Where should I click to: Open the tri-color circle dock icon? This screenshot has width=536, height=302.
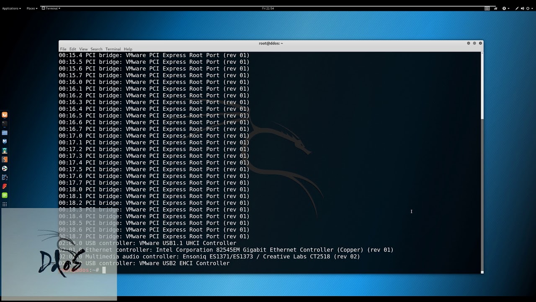[x=5, y=169]
